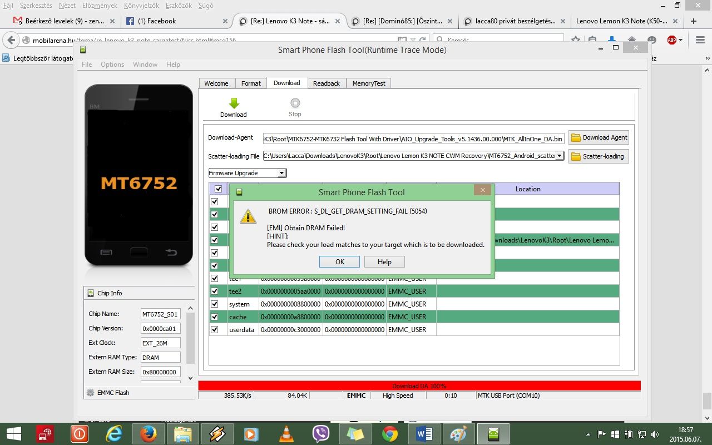Open Microsoft Word from the taskbar

point(424,434)
